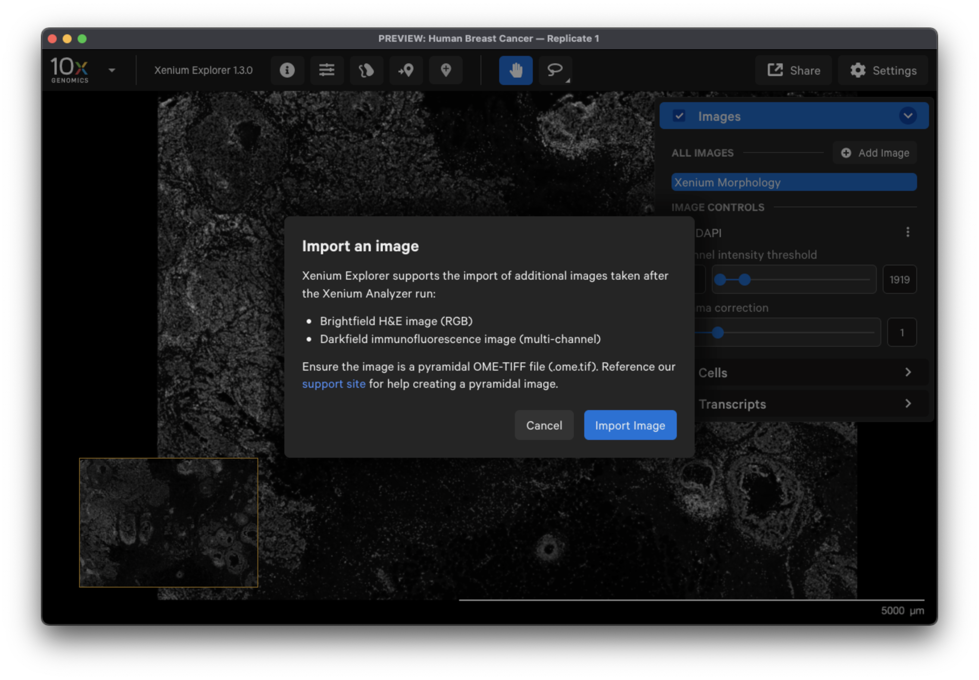
Task: Open the DAPI channel options menu
Action: point(908,232)
